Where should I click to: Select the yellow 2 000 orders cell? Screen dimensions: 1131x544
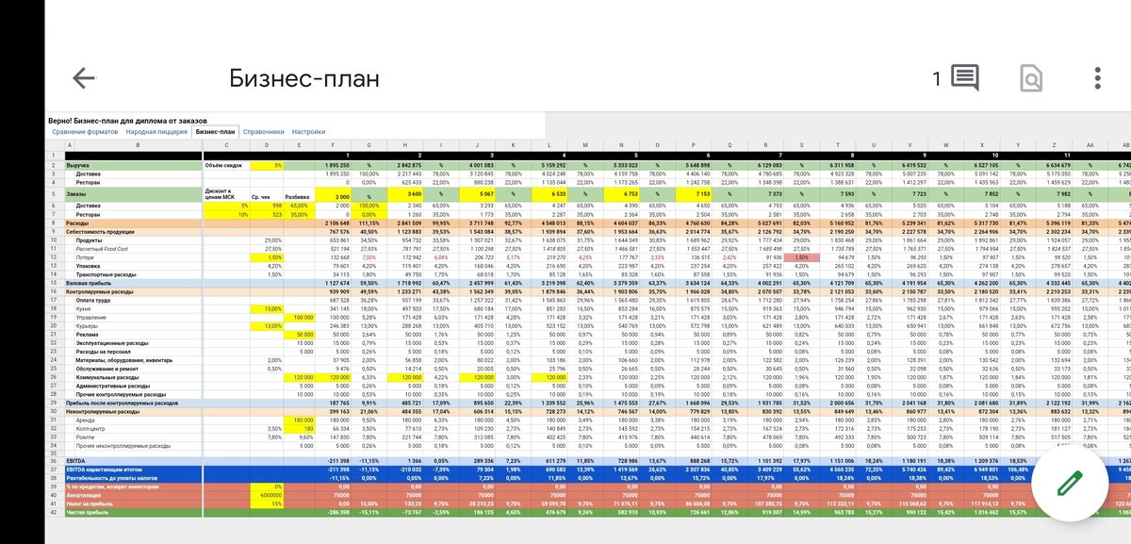pyautogui.click(x=334, y=193)
